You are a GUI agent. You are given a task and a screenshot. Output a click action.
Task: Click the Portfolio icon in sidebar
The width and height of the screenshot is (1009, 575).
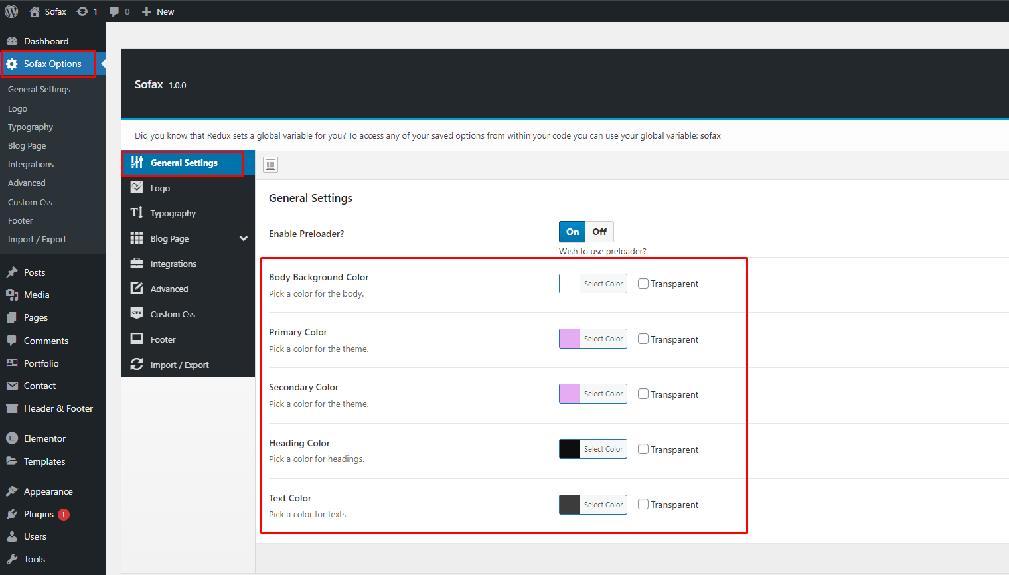(x=12, y=363)
